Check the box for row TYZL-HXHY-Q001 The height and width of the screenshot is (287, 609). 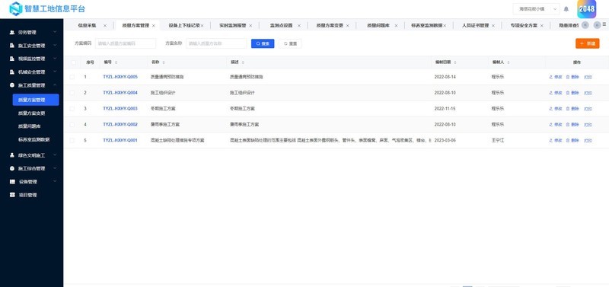72,140
